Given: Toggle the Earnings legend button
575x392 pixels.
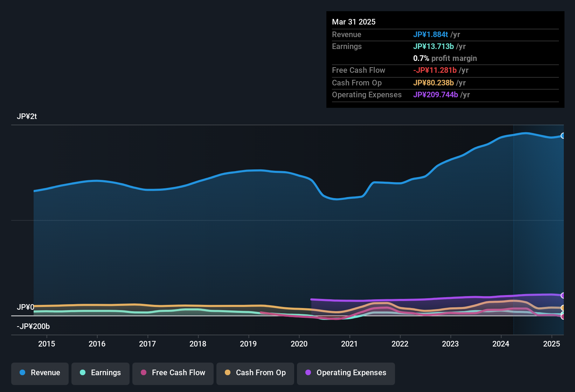Looking at the screenshot, I should point(101,374).
